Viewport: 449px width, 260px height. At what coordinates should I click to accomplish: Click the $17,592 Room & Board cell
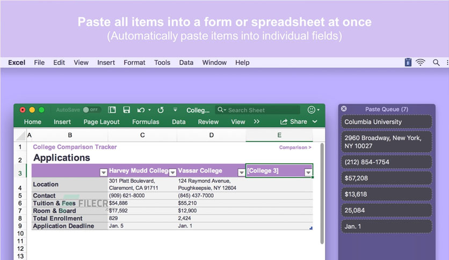click(x=142, y=211)
